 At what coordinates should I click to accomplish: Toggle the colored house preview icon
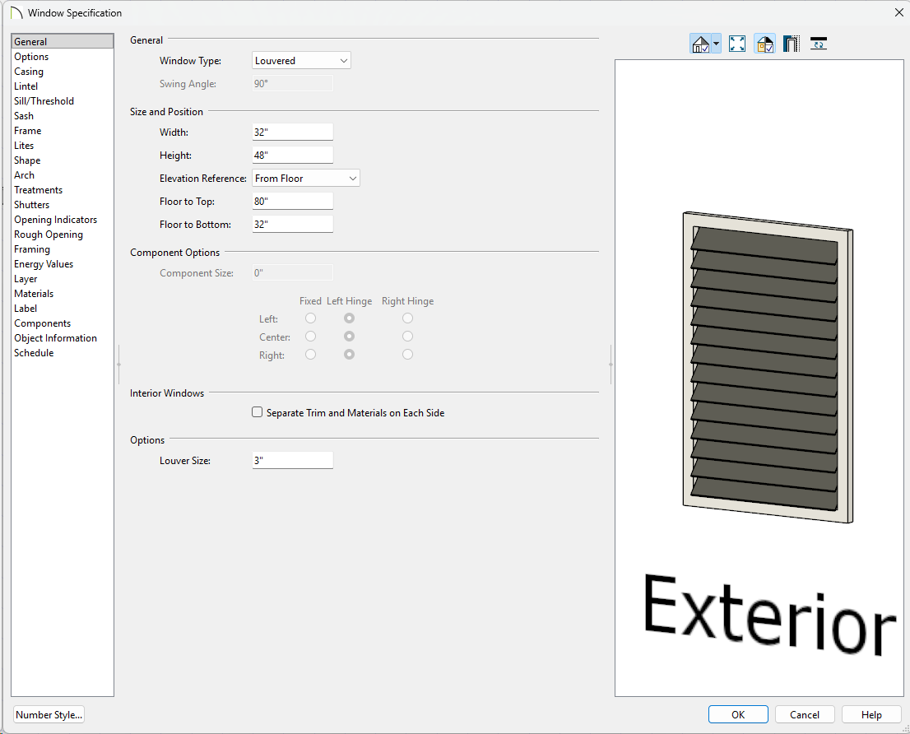point(764,44)
